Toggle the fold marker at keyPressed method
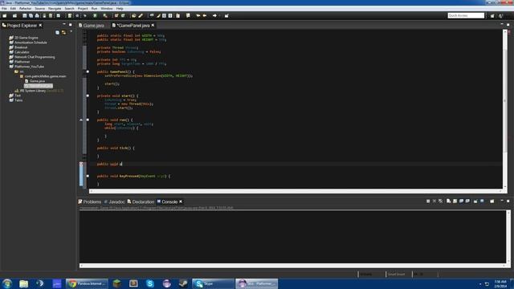514x289 pixels. click(88, 176)
